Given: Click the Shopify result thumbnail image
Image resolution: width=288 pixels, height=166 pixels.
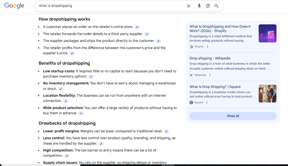Looking at the screenshot, I should pyautogui.click(x=267, y=33).
